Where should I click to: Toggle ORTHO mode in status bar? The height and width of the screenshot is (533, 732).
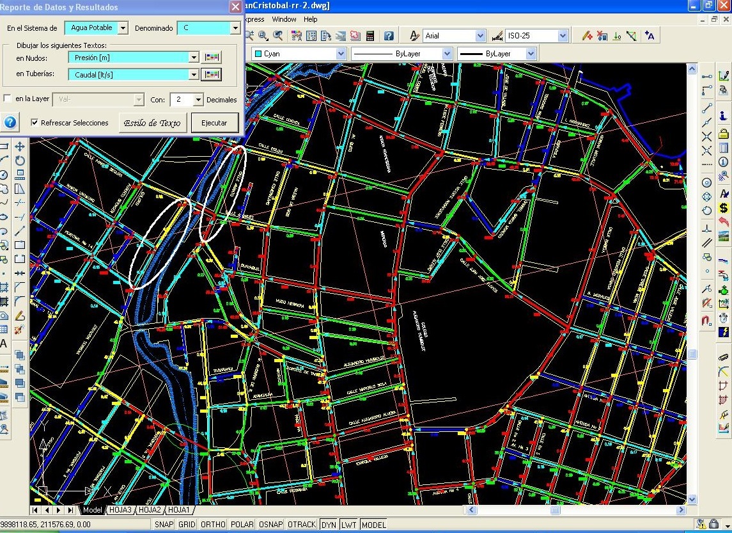[213, 525]
